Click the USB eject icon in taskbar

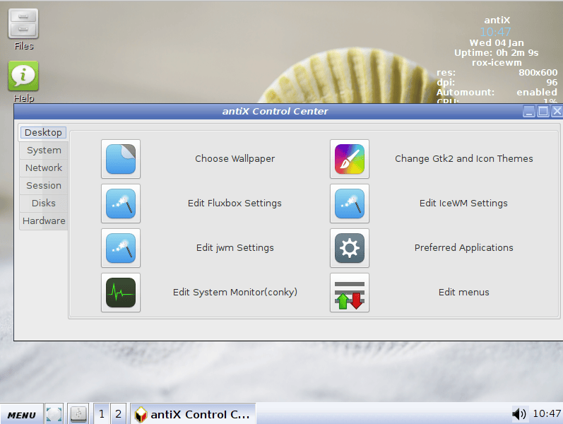78,414
